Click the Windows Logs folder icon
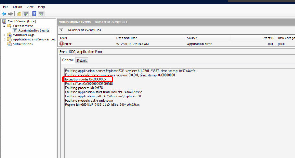The height and width of the screenshot is (158, 295). pyautogui.click(x=10, y=35)
